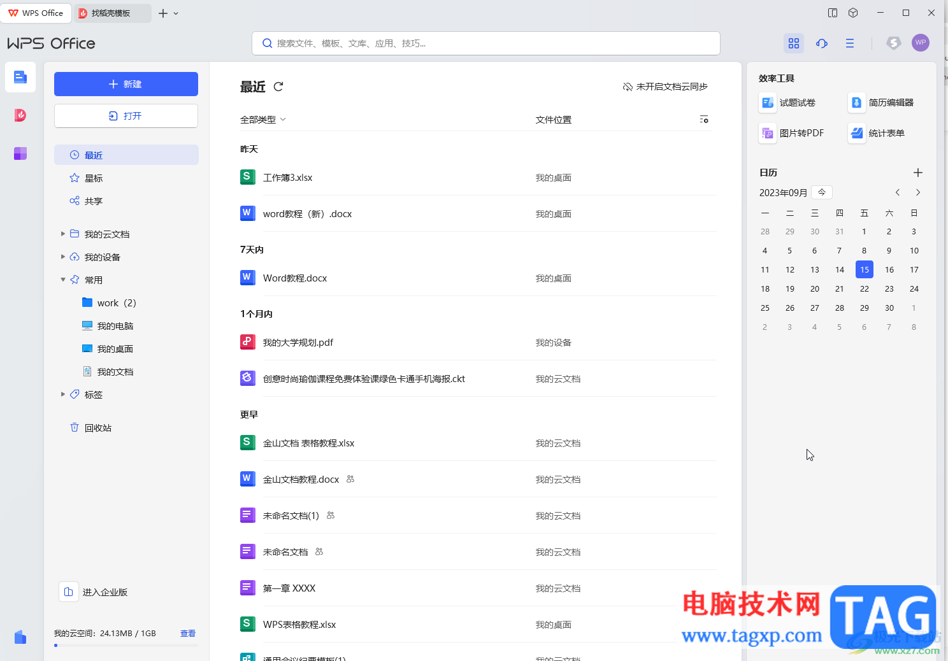Image resolution: width=948 pixels, height=661 pixels.
Task: Click the membership shield icon
Action: (894, 43)
